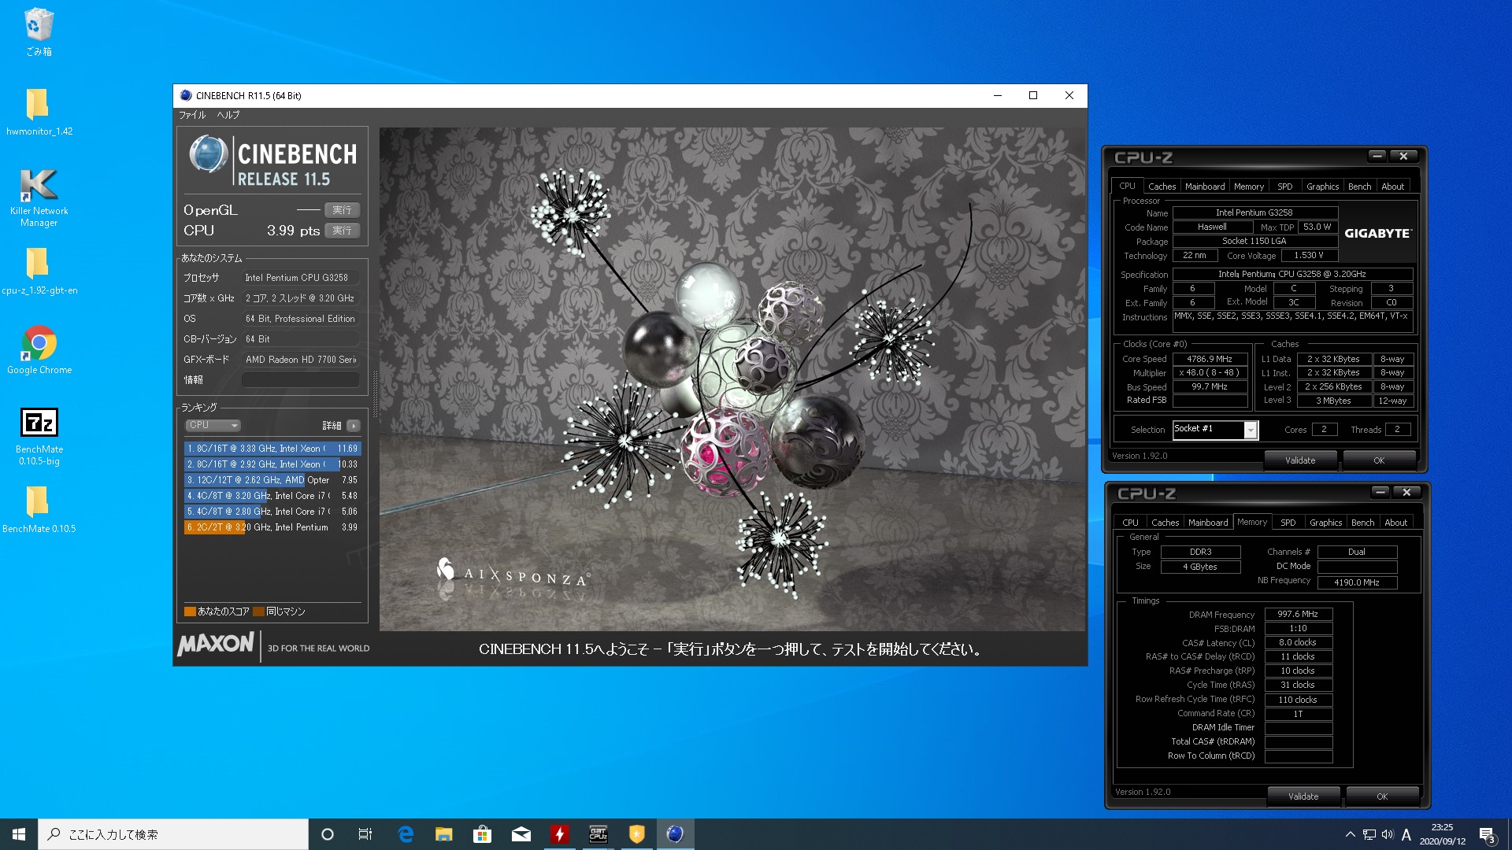Click the Cinebench render preview image
This screenshot has height=850, width=1512.
coord(732,379)
